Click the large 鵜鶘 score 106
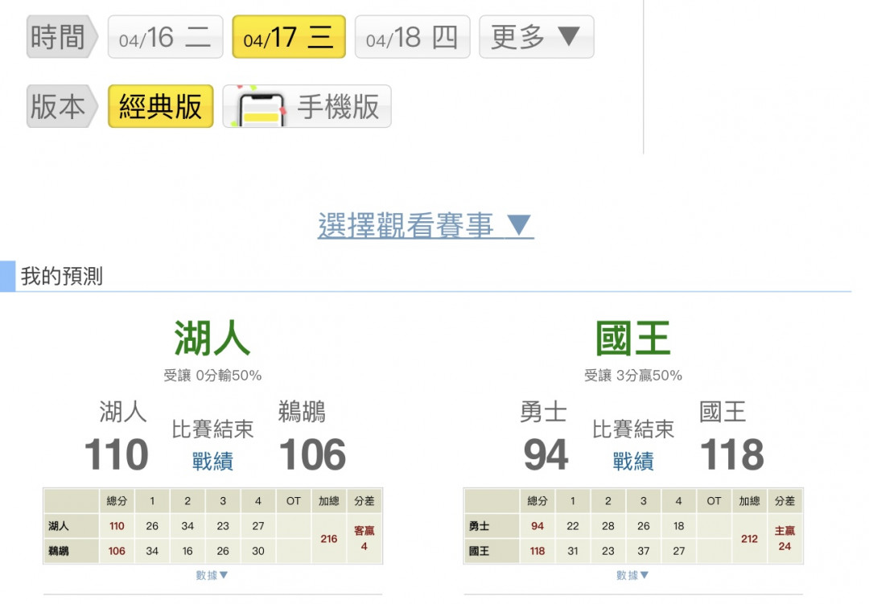869x604 pixels. pyautogui.click(x=312, y=455)
